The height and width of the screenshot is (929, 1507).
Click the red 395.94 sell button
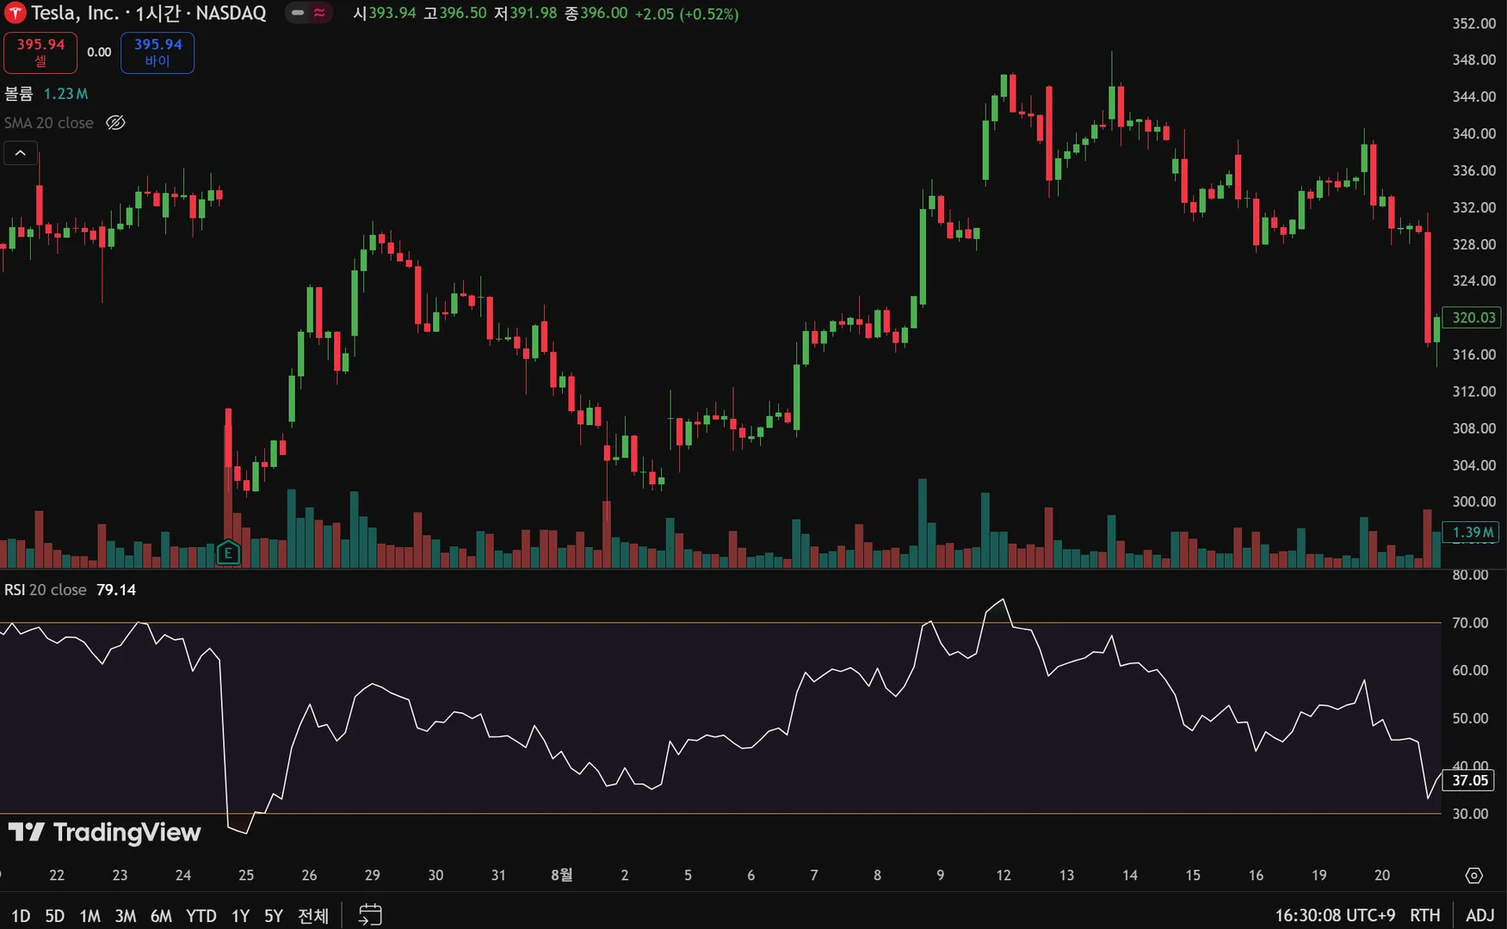(x=40, y=52)
